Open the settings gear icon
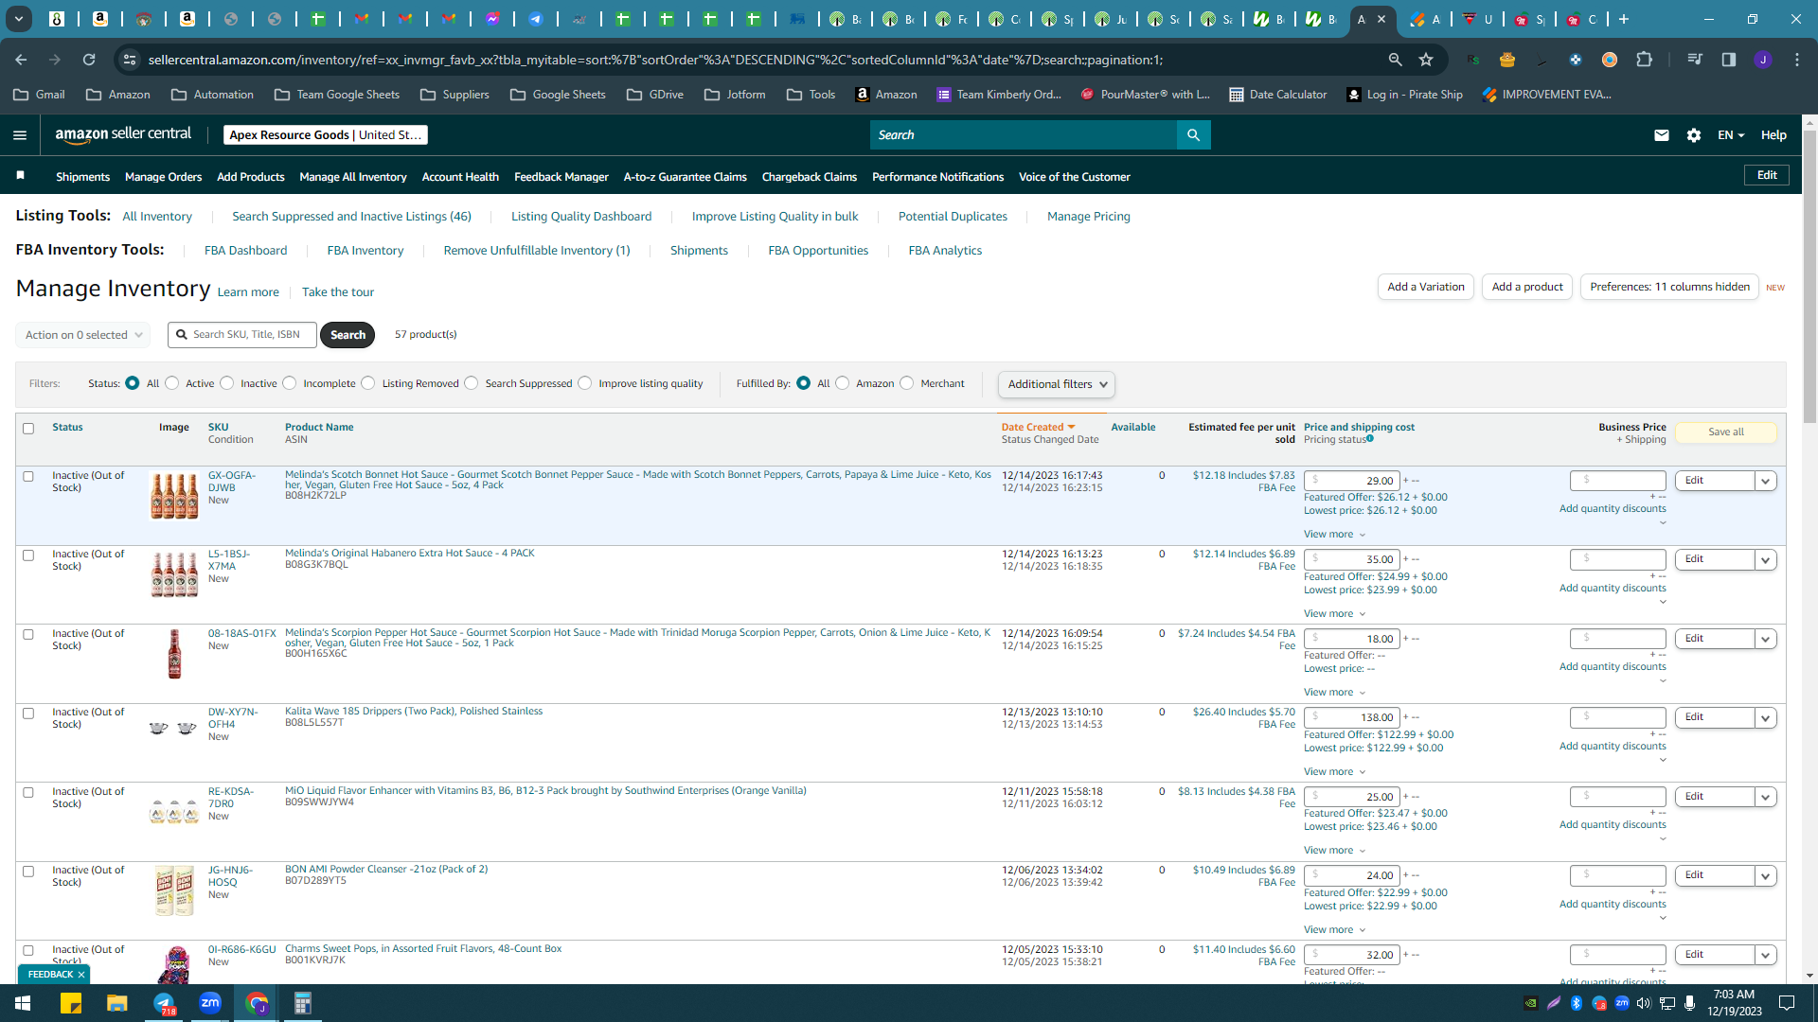 pyautogui.click(x=1694, y=135)
